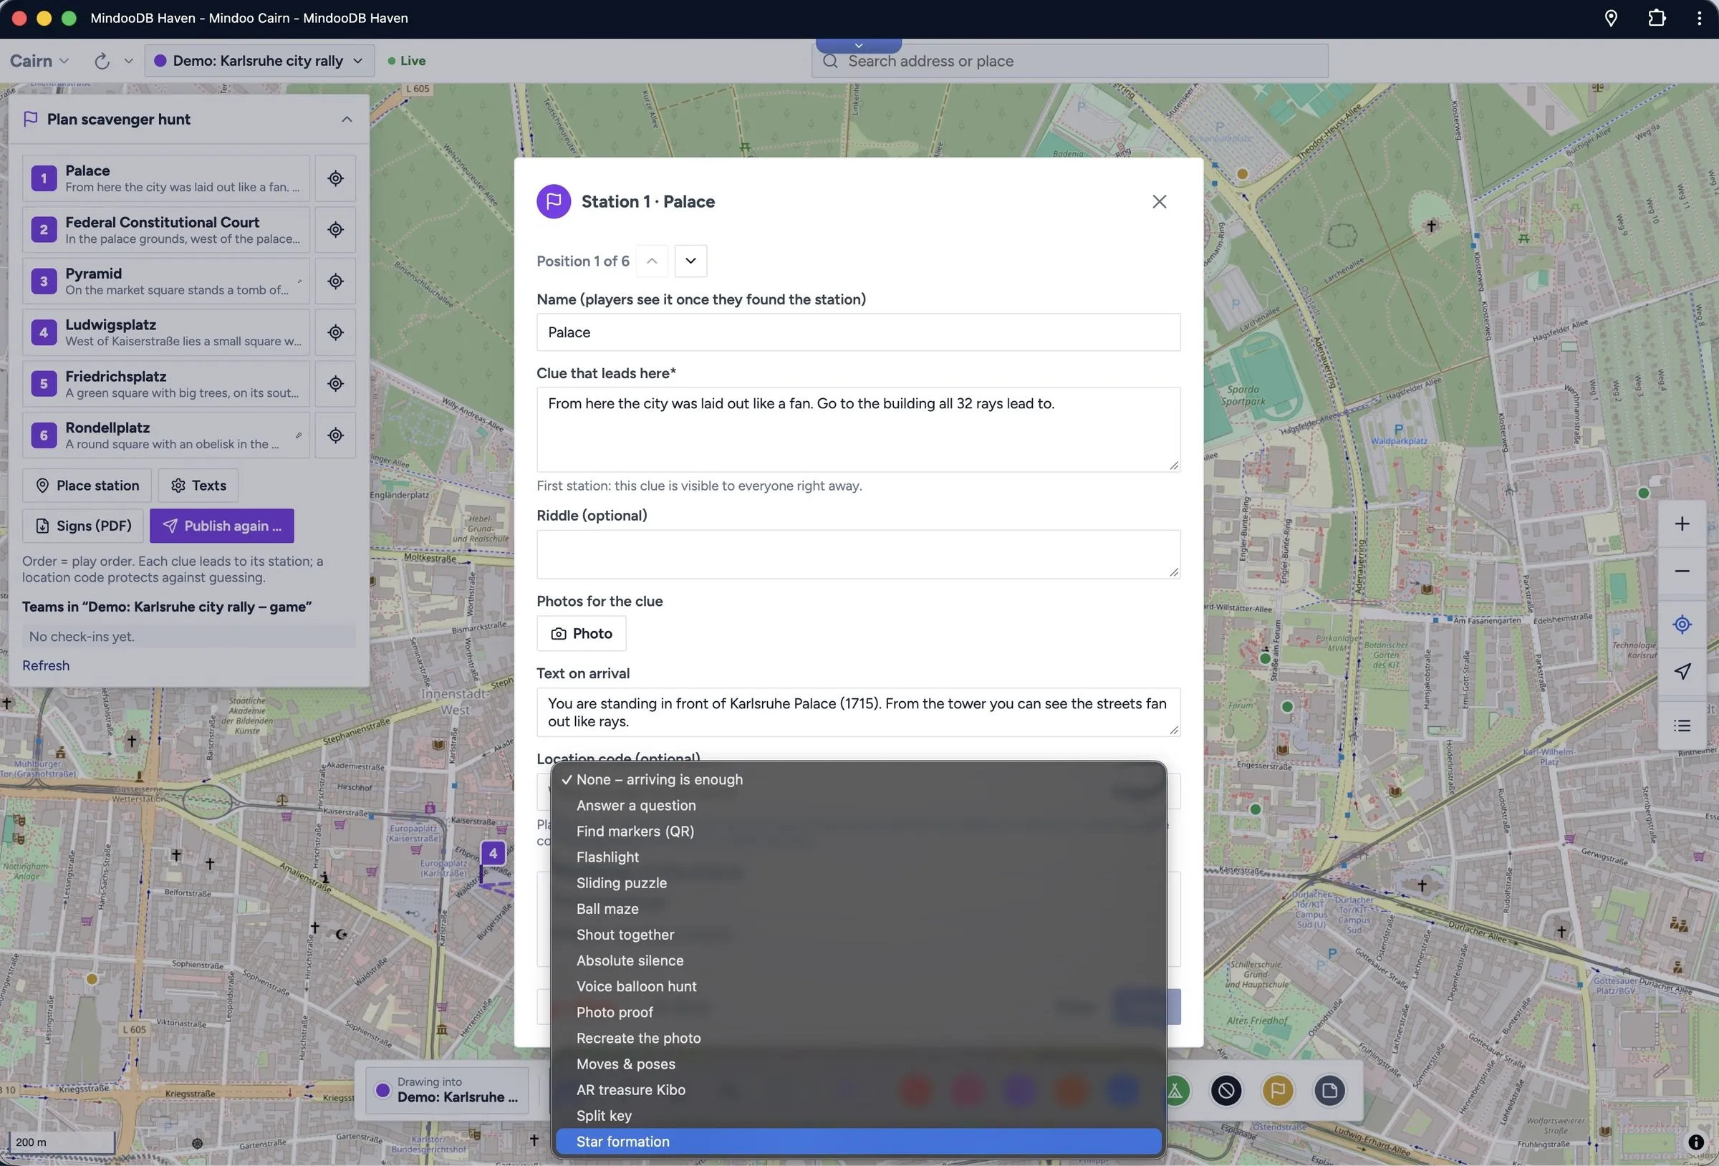Center map on Ludwigsplatz with its target icon

[x=335, y=332]
